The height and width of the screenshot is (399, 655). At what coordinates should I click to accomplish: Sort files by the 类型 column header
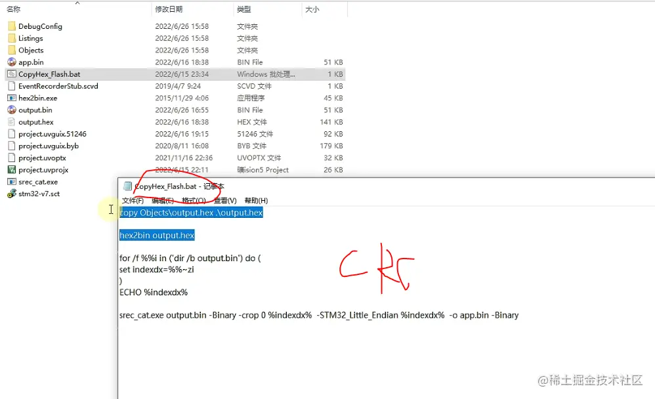pos(244,9)
